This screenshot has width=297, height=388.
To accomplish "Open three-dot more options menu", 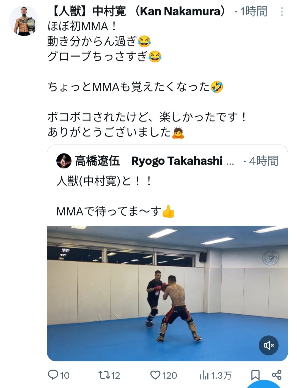I will click(x=282, y=12).
